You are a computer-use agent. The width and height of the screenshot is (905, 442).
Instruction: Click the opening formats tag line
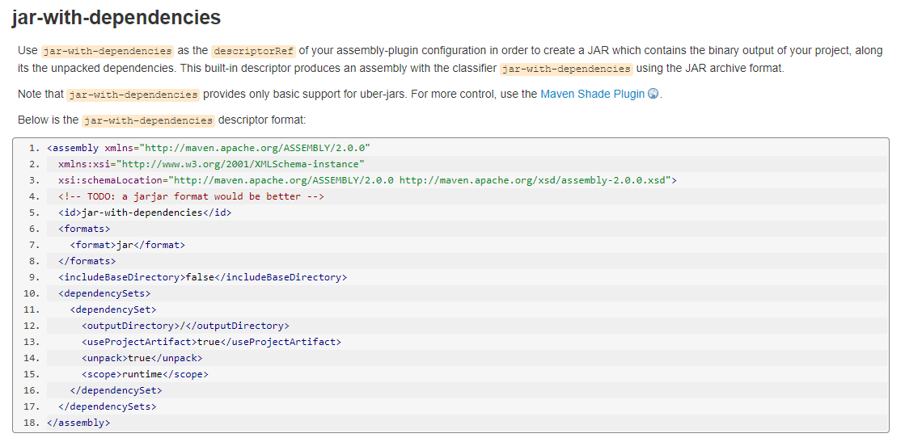(84, 229)
